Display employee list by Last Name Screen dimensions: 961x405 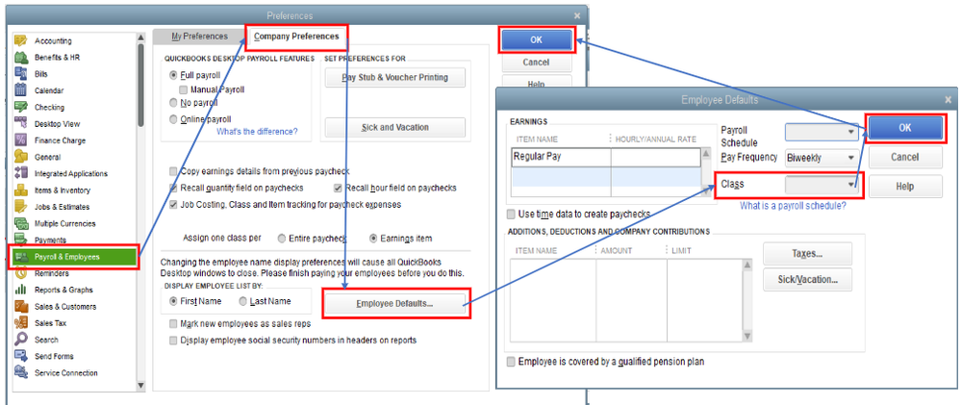(x=242, y=301)
